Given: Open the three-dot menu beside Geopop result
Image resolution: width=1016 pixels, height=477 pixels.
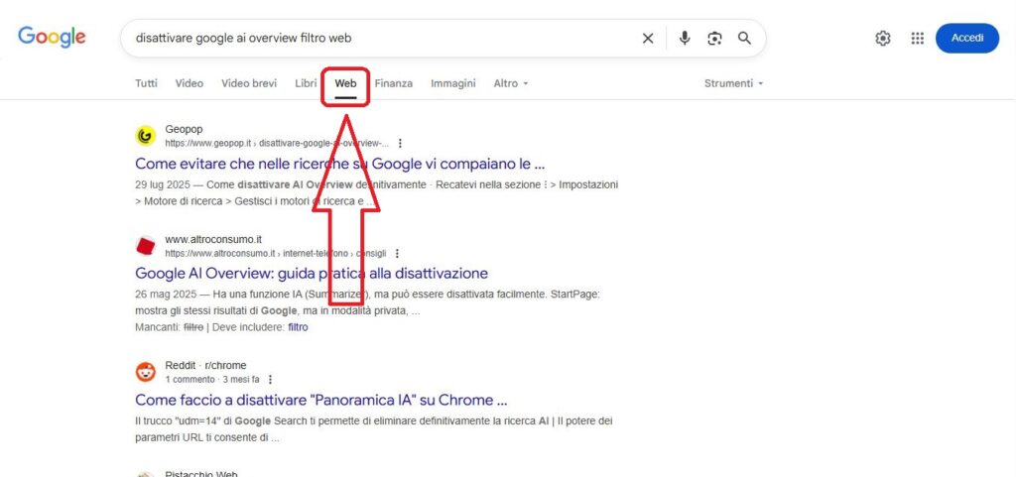Looking at the screenshot, I should [x=400, y=143].
